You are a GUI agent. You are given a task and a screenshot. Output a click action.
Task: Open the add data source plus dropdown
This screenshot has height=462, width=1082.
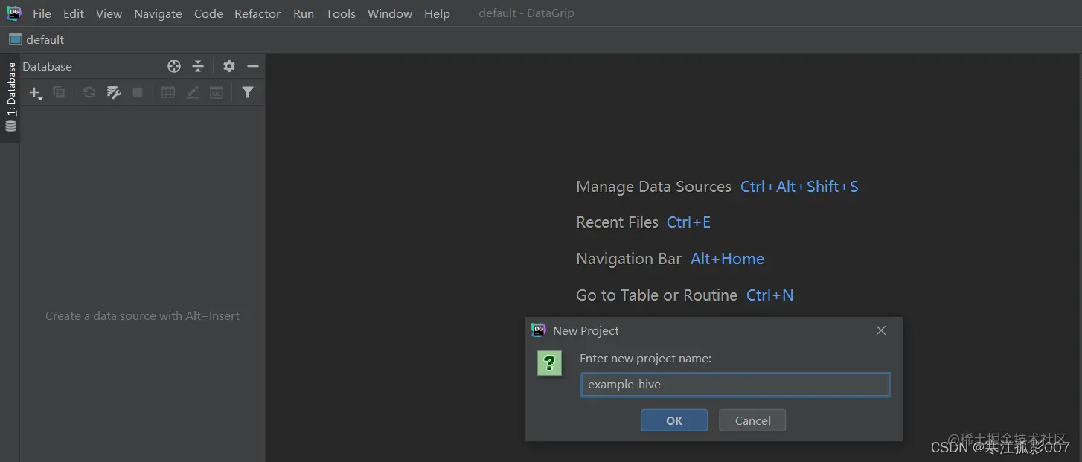(x=35, y=93)
